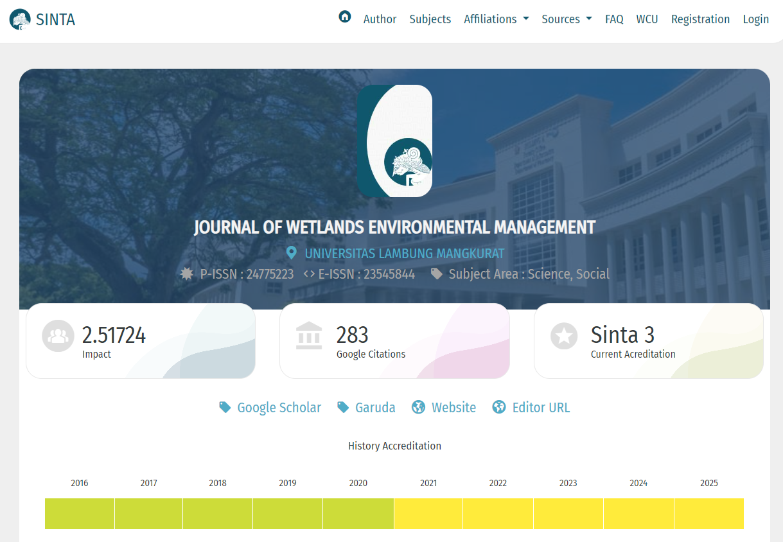Viewport: 783px width, 542px height.
Task: Select the 2021 yellow accreditation segment
Action: click(428, 514)
